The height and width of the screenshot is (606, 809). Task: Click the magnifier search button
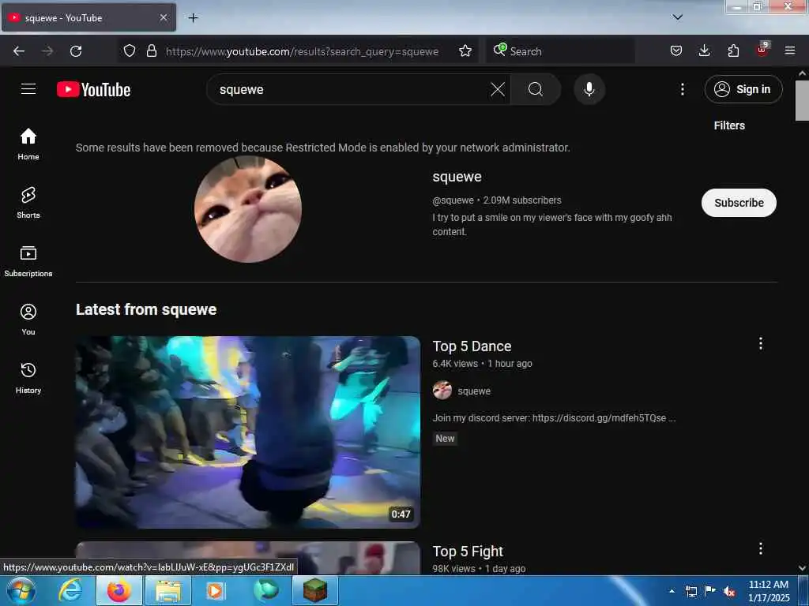click(536, 89)
